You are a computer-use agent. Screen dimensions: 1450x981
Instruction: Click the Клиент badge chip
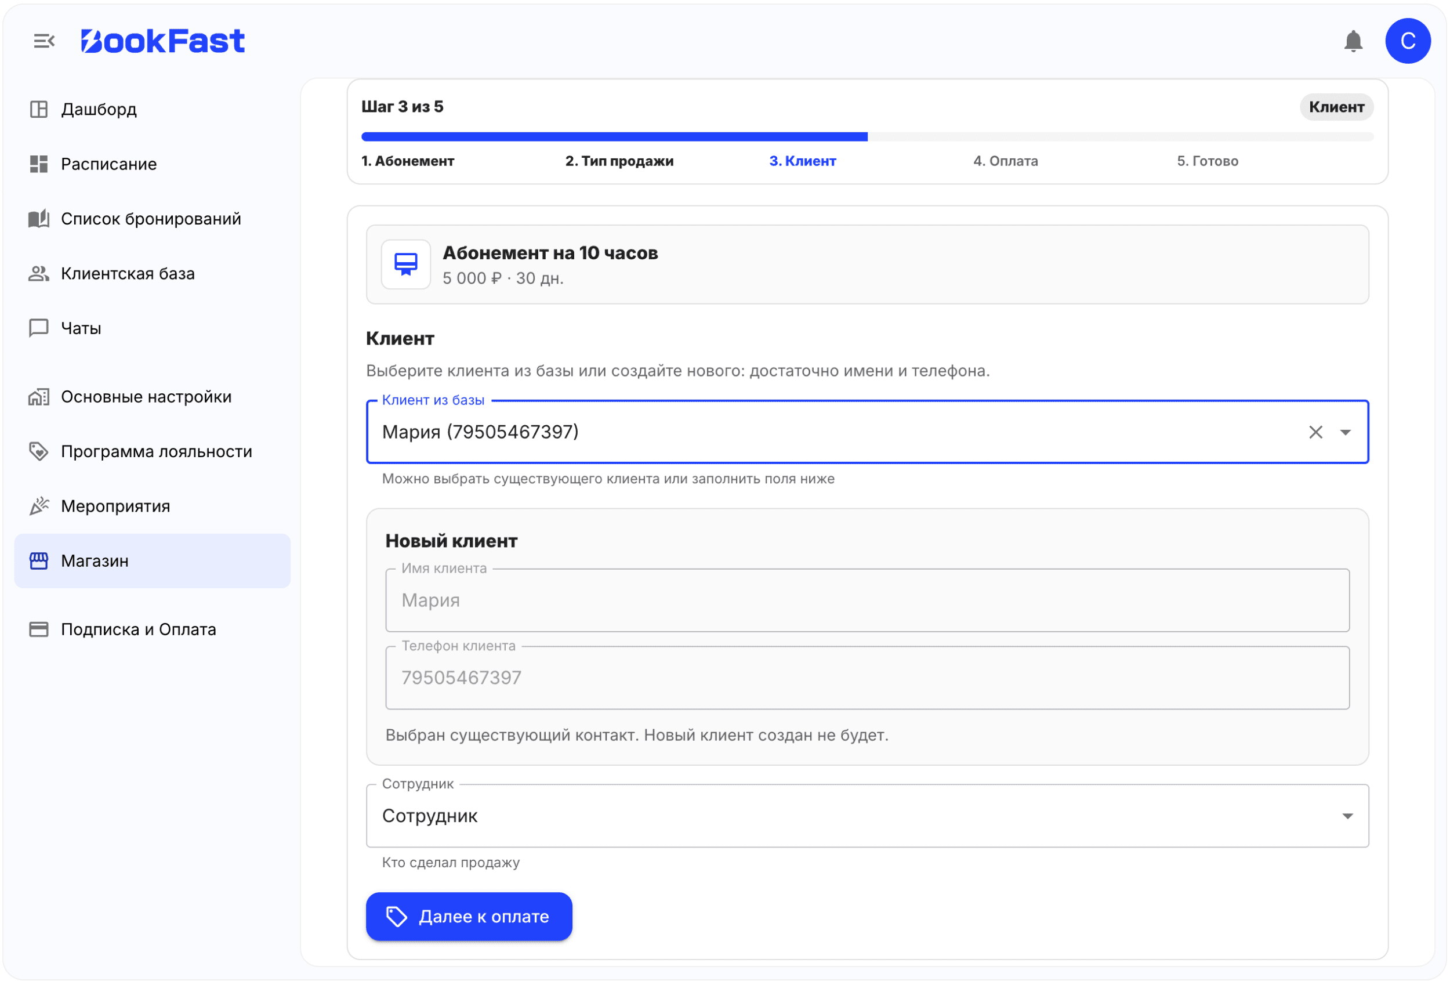click(1336, 107)
